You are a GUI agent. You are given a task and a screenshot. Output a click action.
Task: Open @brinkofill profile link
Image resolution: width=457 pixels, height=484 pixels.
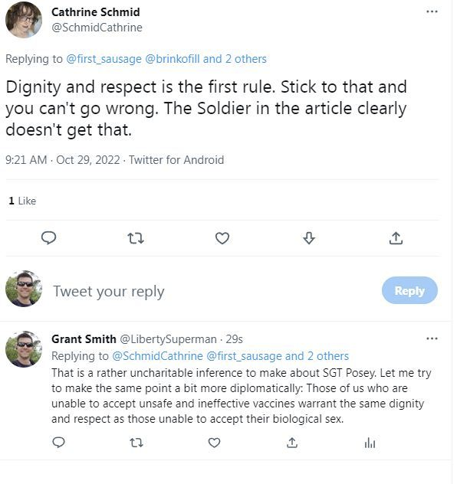172,59
